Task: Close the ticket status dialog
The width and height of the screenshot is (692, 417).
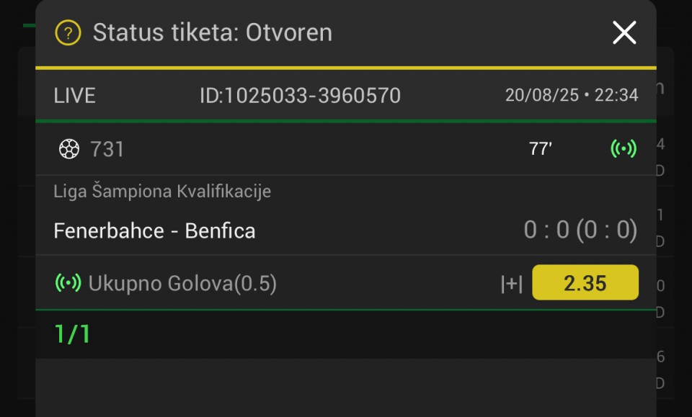Action: point(624,32)
